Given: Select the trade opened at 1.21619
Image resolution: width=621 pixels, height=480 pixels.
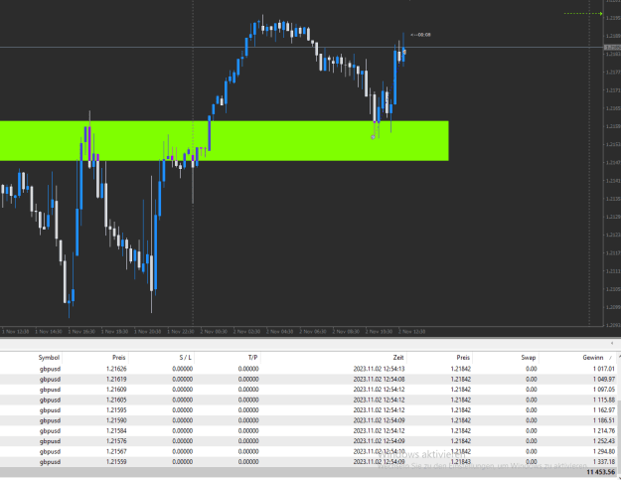Looking at the screenshot, I should tap(309, 379).
